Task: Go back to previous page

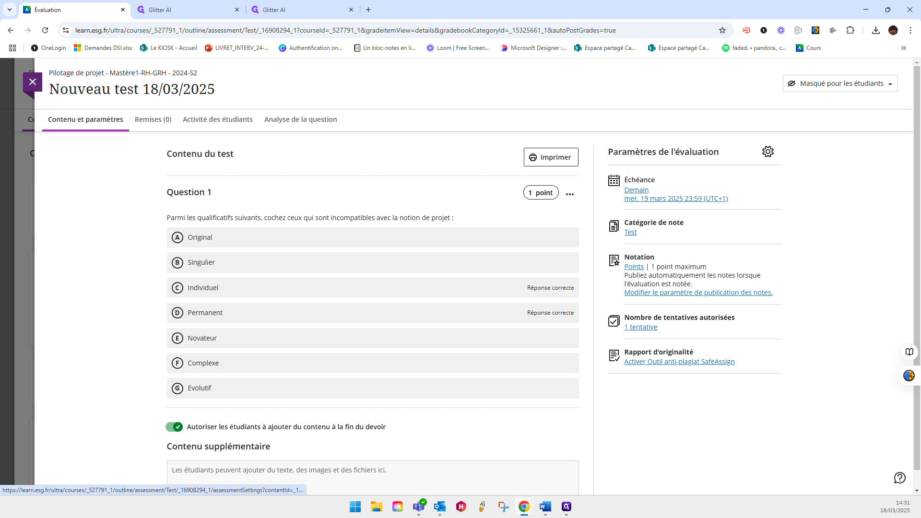Action: click(11, 30)
